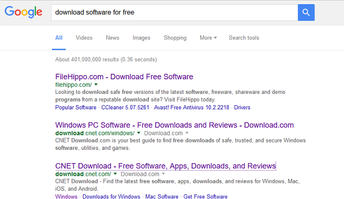
Task: Expand the filehippo.com URL dropdown arrow
Action: coord(96,84)
